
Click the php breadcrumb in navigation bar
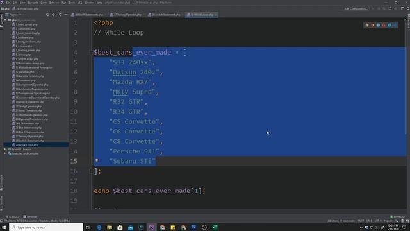pyautogui.click(x=5, y=8)
